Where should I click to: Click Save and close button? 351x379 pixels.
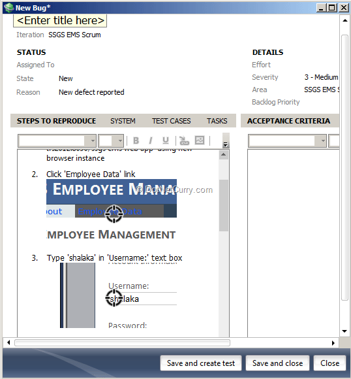(x=277, y=363)
